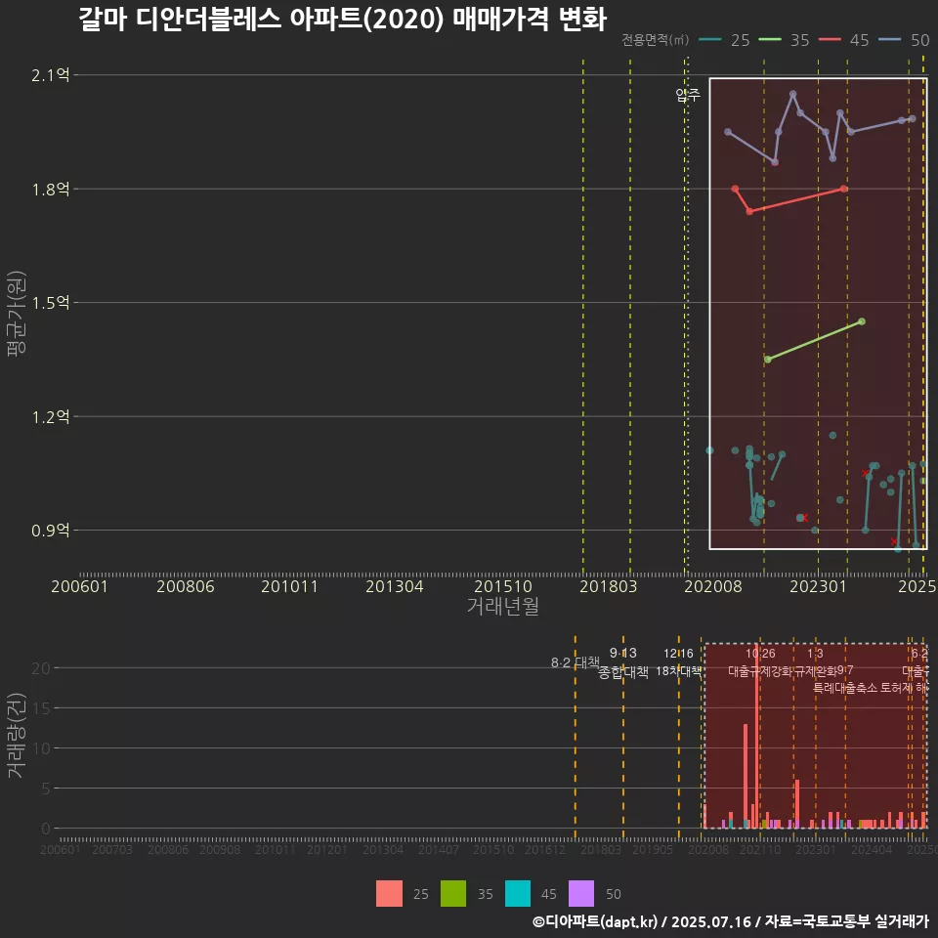Click the chart title 갈마 디안더블레스 아파트(2020) 매매가격 변화
Viewport: 938px width, 938px height.
[343, 20]
